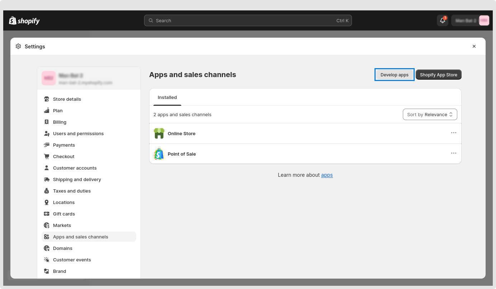Viewport: 496px width, 289px height.
Task: Open the Online Store more actions menu
Action: [x=454, y=133]
